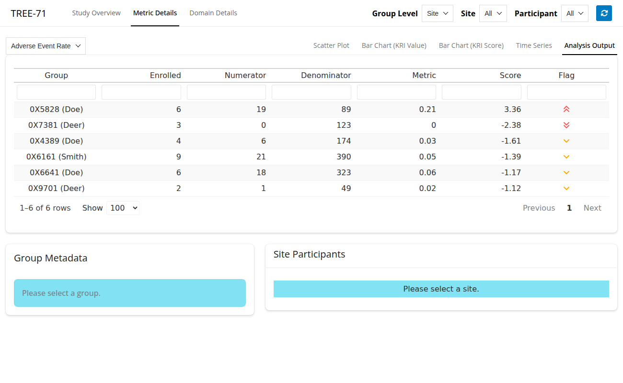Click red double-up flag for 0X5828 (Doe)
The height and width of the screenshot is (383, 623).
(566, 109)
